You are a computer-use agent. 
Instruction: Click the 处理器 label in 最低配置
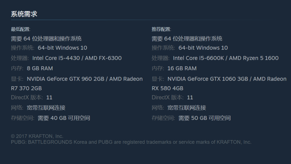[x=20, y=58]
